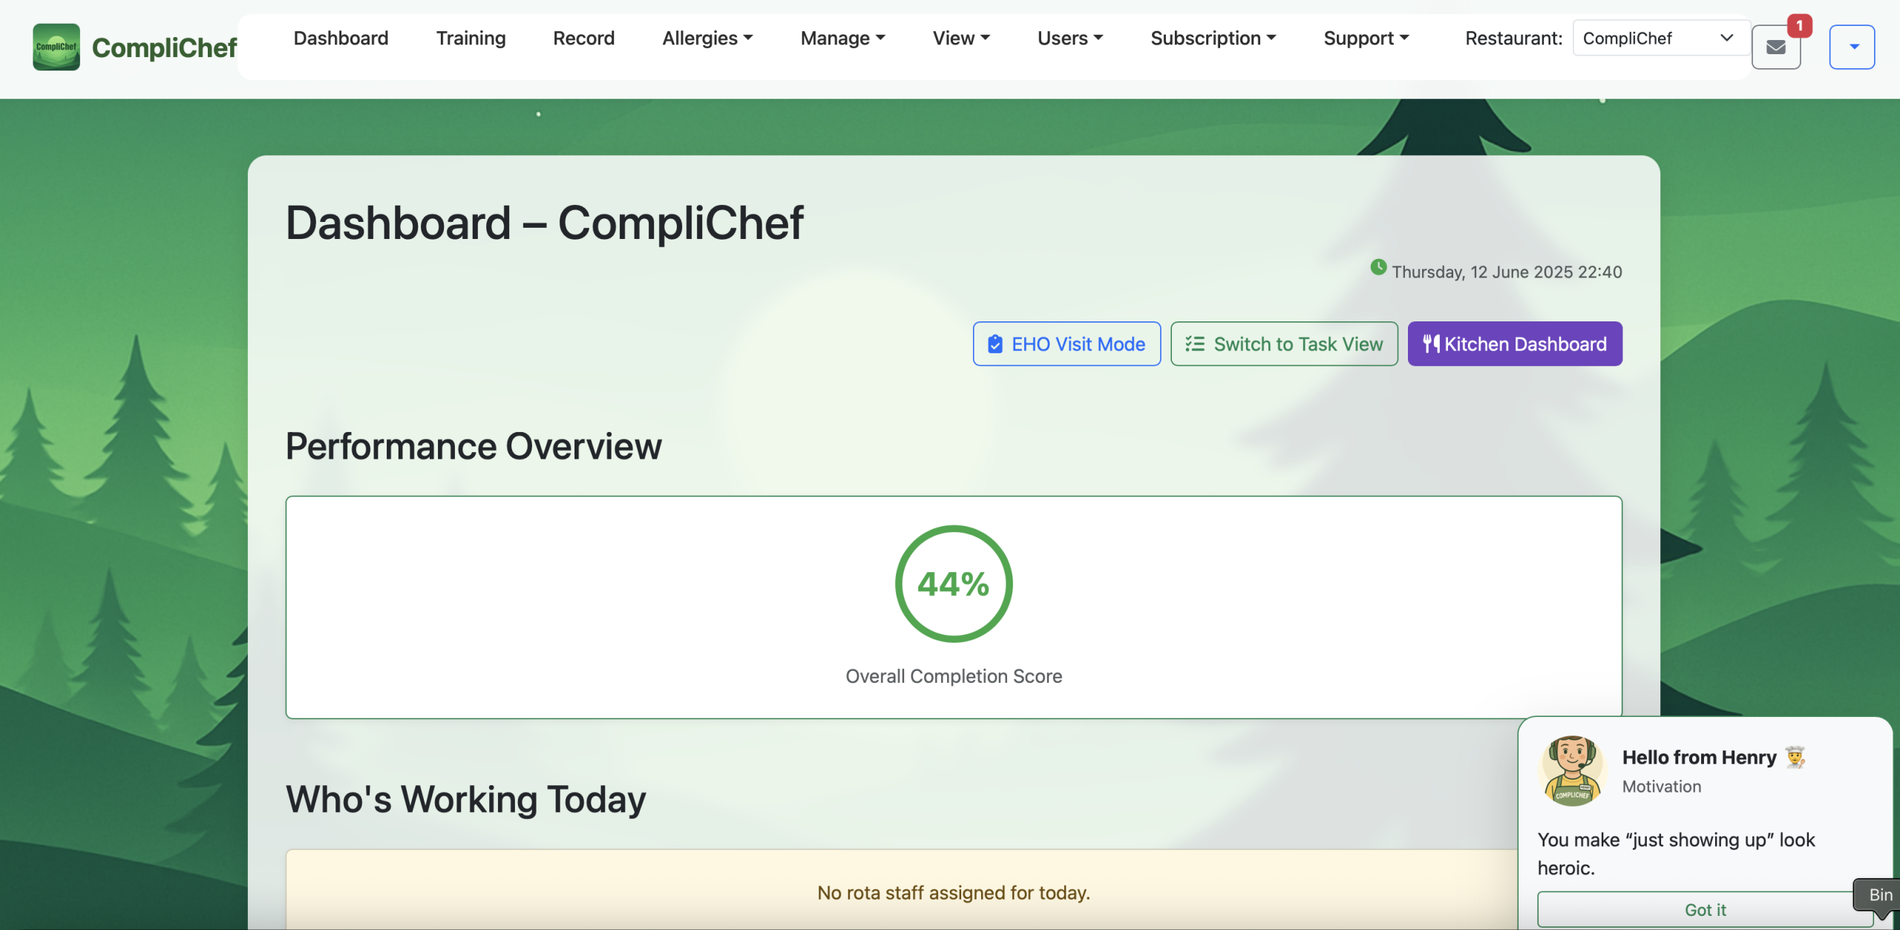Click the CompliChef brand name link
The width and height of the screenshot is (1900, 930).
[164, 48]
